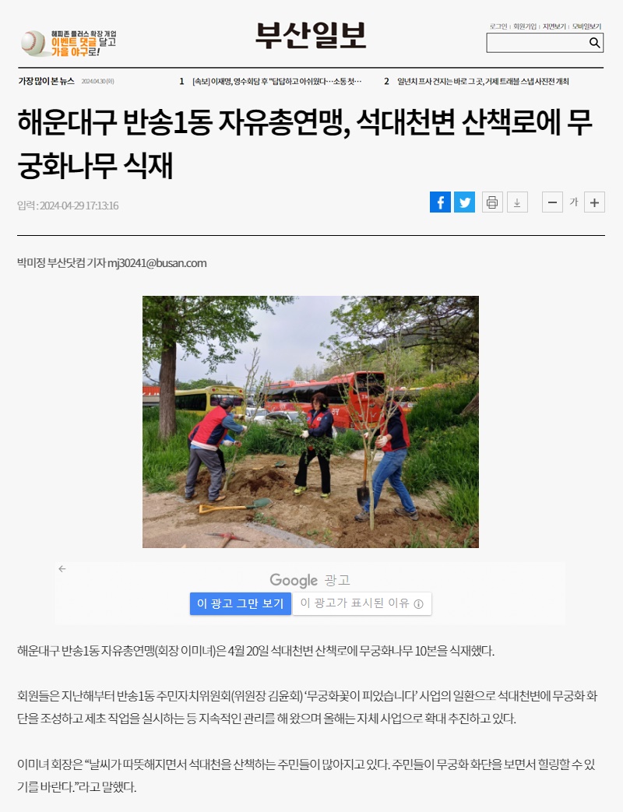Click inside the search input field
623x812 pixels.
click(537, 43)
